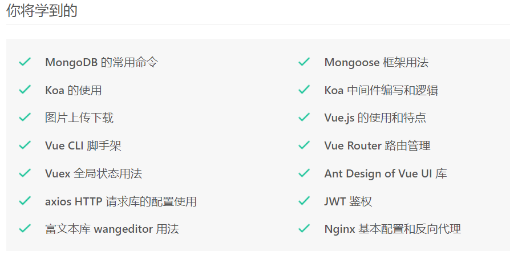Click the checkmark beside MongoDB 的常用命令
Screen dimensions: 510x259
25,62
